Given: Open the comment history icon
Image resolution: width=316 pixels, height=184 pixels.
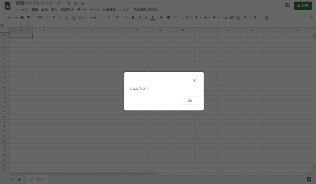Looking at the screenshot, I should 287,6.
